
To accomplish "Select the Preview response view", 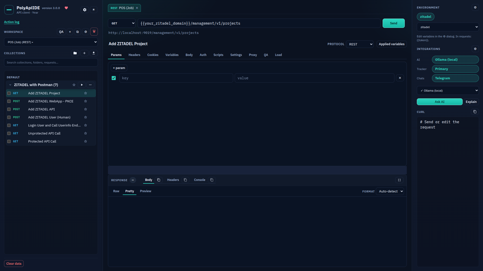I will coord(146,191).
